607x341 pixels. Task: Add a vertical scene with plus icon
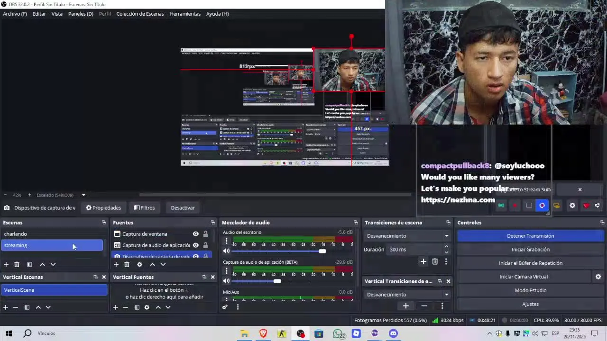click(6, 307)
